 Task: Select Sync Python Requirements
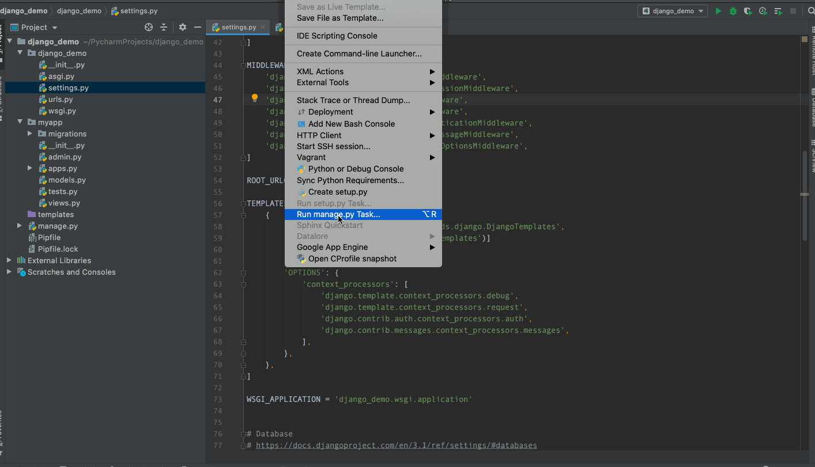point(363,180)
